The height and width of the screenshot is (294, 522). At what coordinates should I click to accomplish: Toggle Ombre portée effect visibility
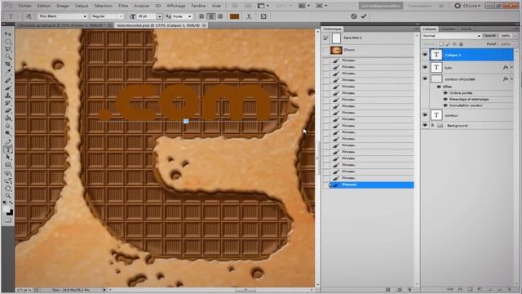tap(445, 93)
